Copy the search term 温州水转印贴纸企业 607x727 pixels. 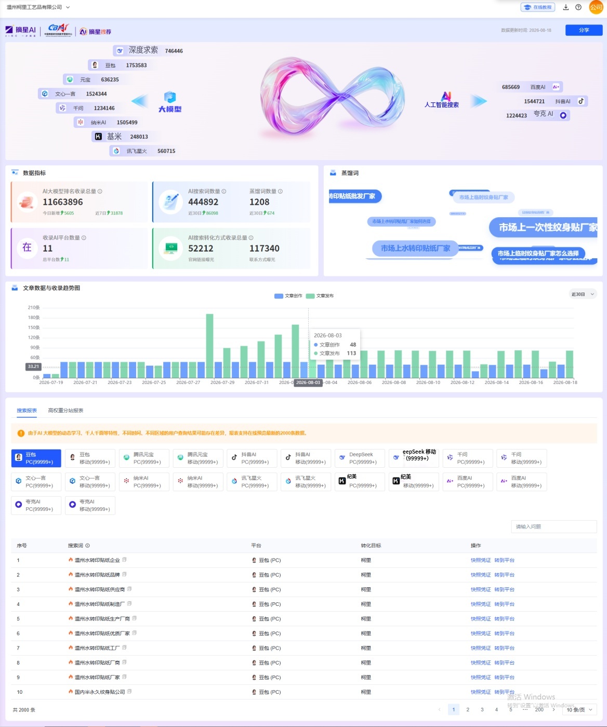[x=124, y=560]
